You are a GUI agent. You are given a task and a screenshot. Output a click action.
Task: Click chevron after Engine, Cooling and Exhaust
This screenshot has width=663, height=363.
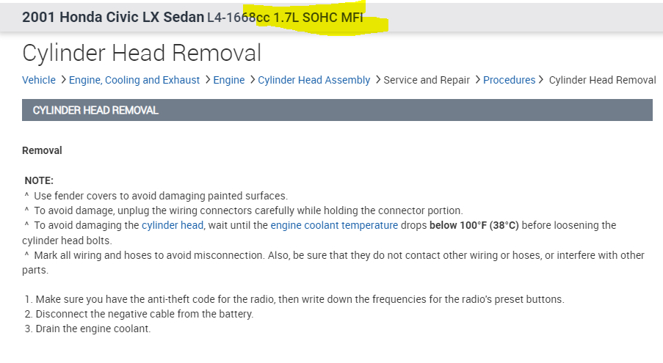tap(208, 79)
